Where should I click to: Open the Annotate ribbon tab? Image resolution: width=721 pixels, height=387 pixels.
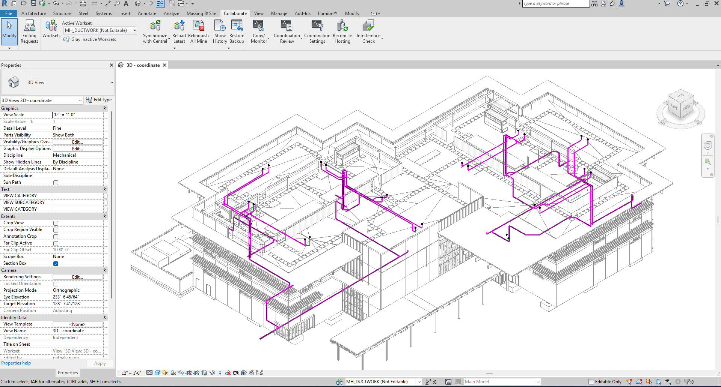147,13
